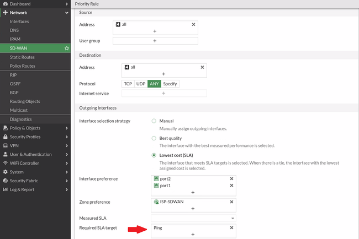Click the Log & Report chart icon

point(6,189)
